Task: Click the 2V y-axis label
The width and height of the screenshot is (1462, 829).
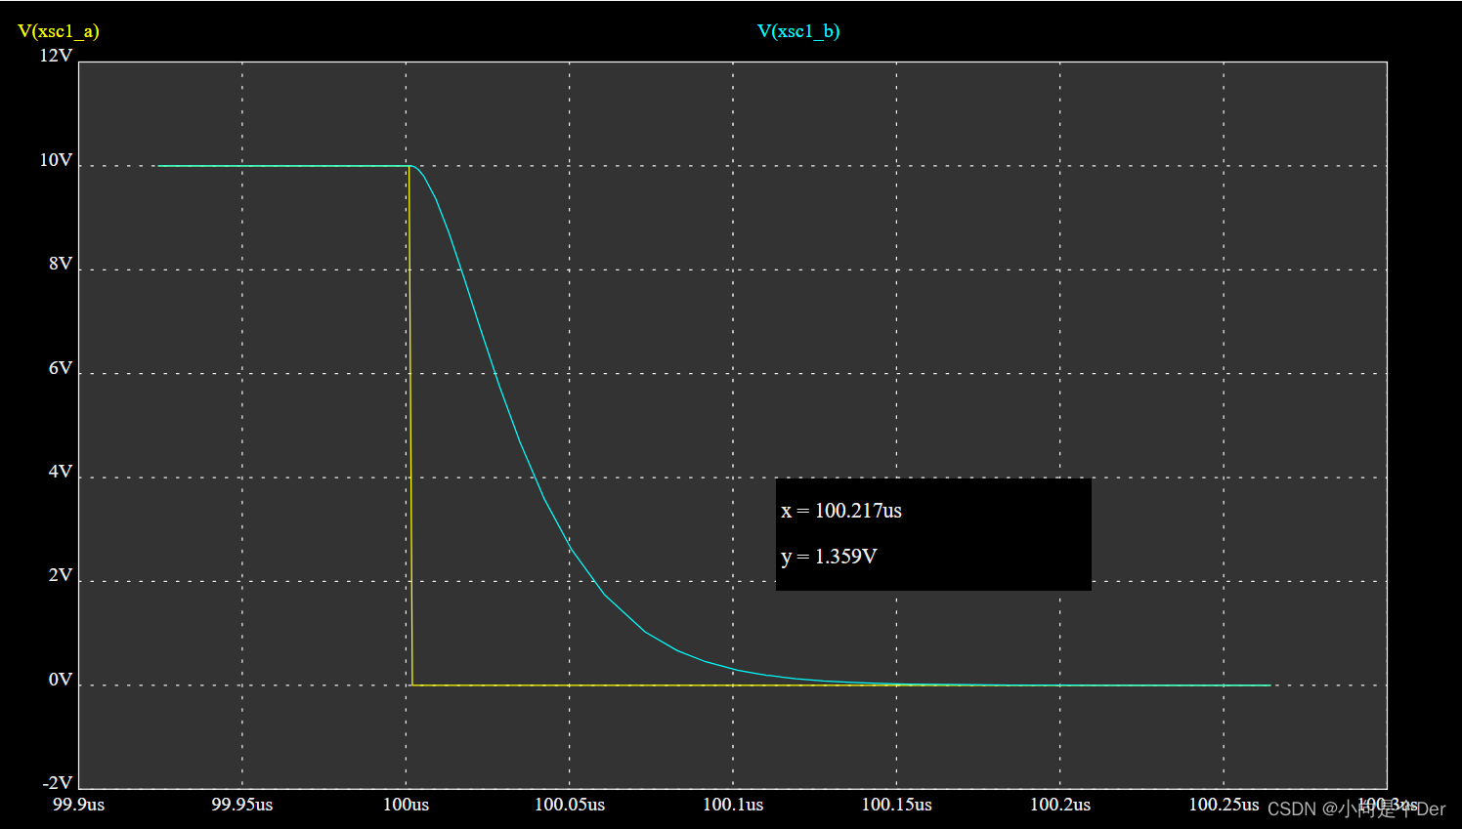Action: point(61,575)
